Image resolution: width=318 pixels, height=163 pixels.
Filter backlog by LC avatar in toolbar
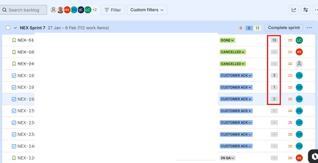(88, 10)
